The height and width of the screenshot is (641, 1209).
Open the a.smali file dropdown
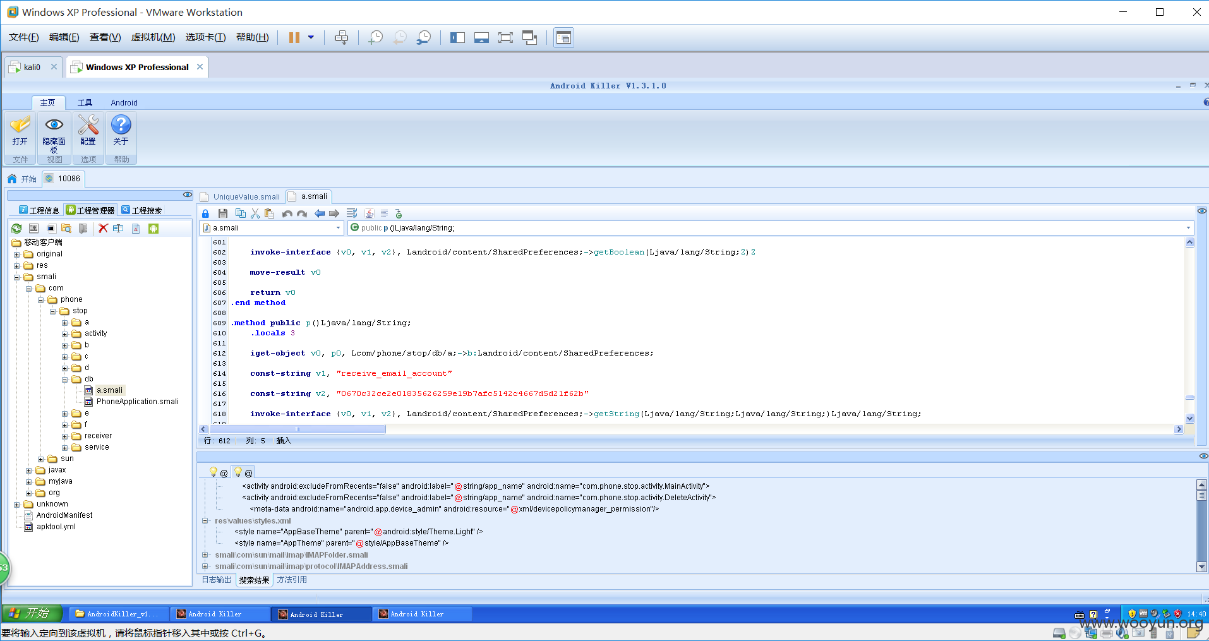click(x=338, y=228)
